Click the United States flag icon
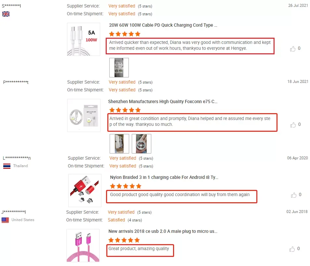Screen dimensions: 310x266 click(5, 220)
